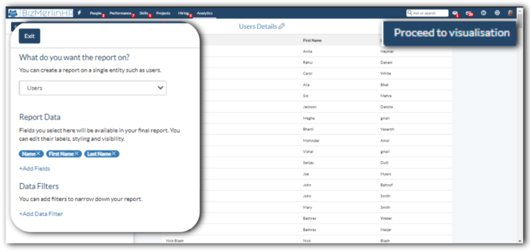Select the Dakota last name cell
The height and width of the screenshot is (252, 530).
[x=386, y=107]
